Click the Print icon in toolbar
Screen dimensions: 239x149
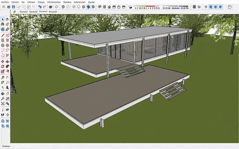pyautogui.click(x=51, y=7)
